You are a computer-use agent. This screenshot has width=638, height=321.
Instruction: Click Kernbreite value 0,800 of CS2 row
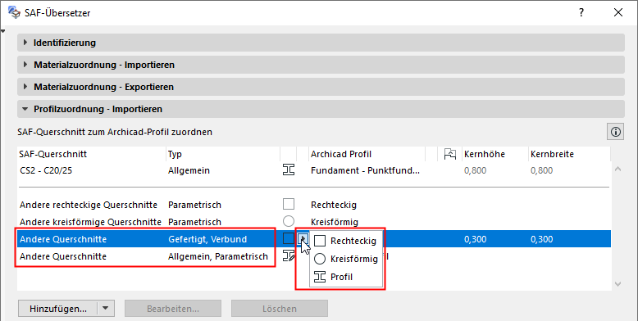(x=541, y=170)
